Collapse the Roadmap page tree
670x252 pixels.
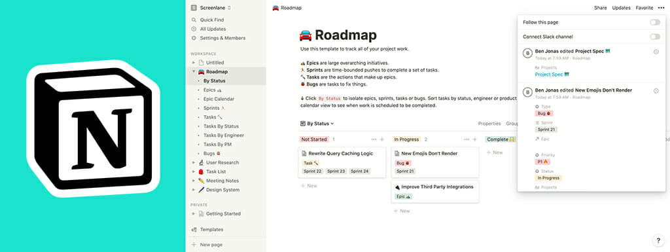pos(194,72)
